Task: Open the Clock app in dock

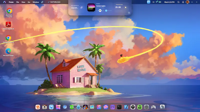Action: pyautogui.click(x=133, y=107)
